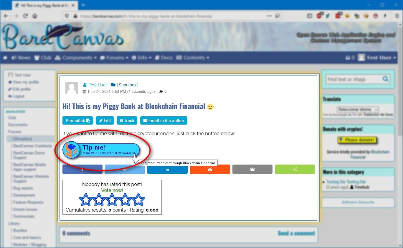
Task: Expand the Components menu dropdown
Action: click(76, 58)
